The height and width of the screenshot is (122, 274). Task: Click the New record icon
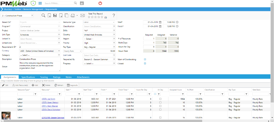(x=49, y=15)
